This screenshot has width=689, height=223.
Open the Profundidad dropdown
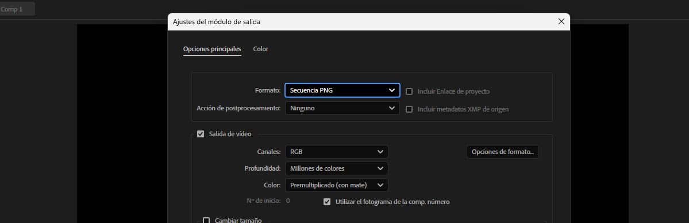point(337,168)
